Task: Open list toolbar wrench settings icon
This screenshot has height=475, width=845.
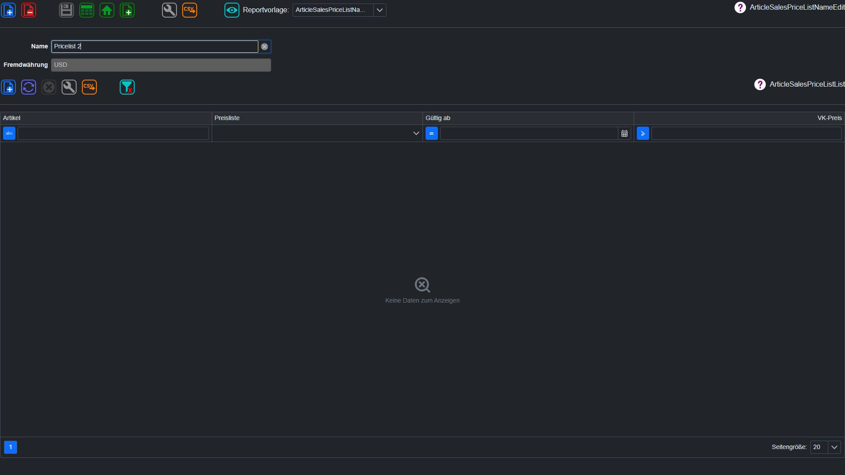Action: (x=69, y=87)
